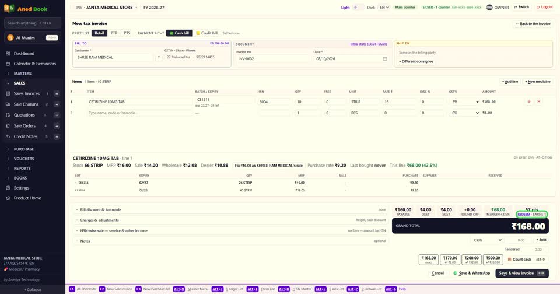Click F2 New Sale Invoice shortcut
This screenshot has height=294, width=560.
click(116, 289)
